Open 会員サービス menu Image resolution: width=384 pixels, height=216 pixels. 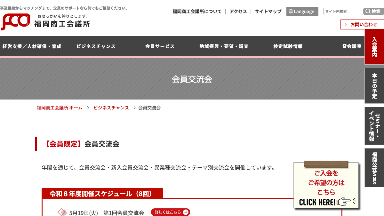pyautogui.click(x=160, y=46)
